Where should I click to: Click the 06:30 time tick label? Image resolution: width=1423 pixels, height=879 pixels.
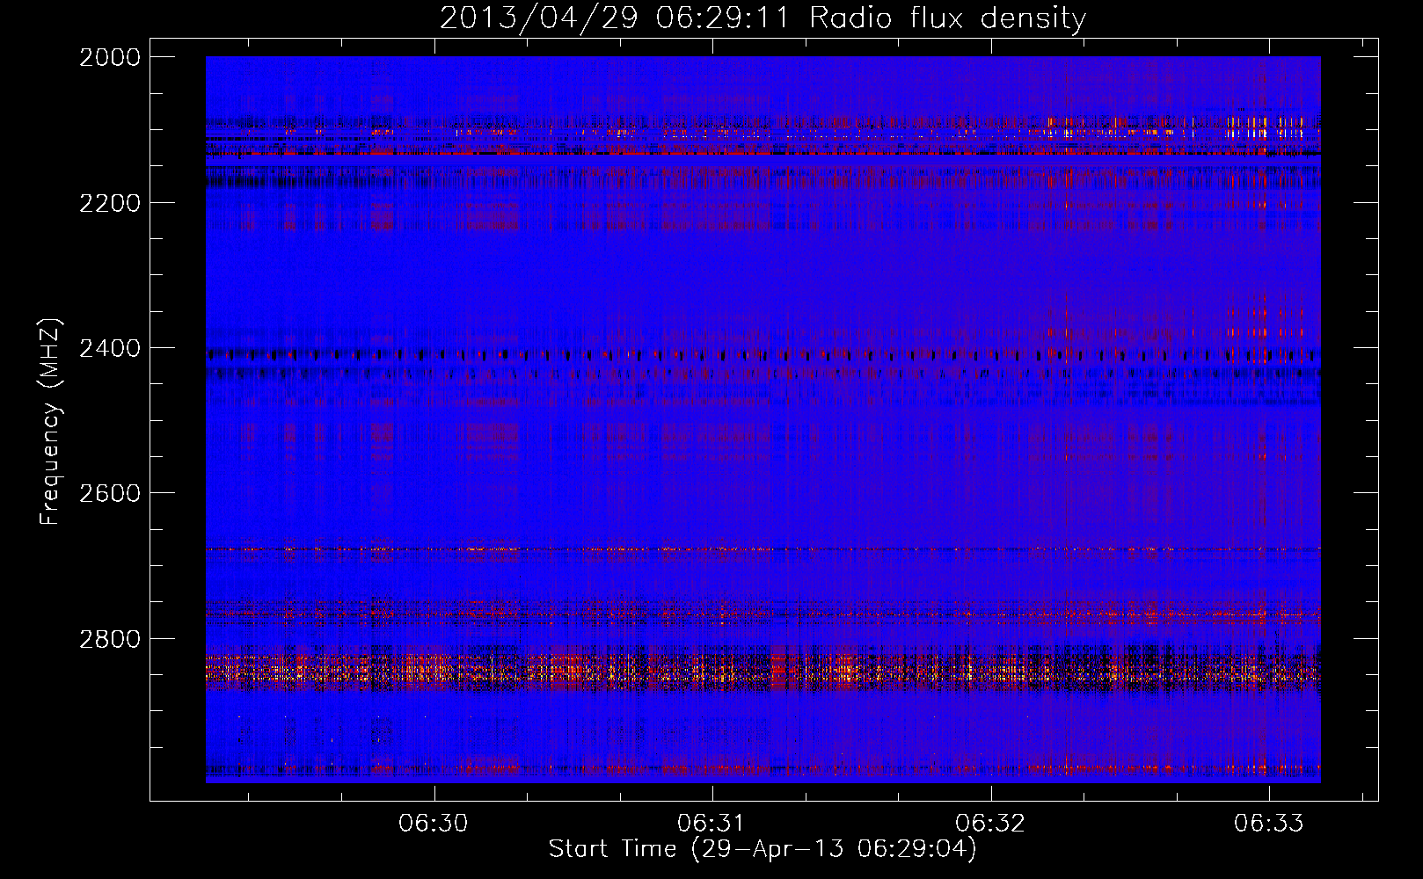pos(434,824)
